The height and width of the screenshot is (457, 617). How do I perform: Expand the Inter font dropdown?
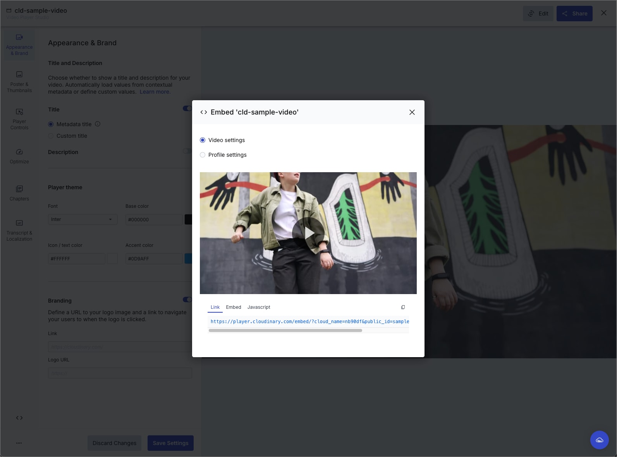click(82, 219)
